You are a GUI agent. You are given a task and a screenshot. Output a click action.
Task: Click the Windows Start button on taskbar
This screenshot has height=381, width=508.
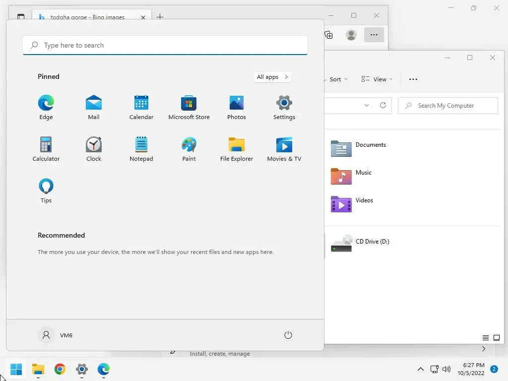click(16, 369)
